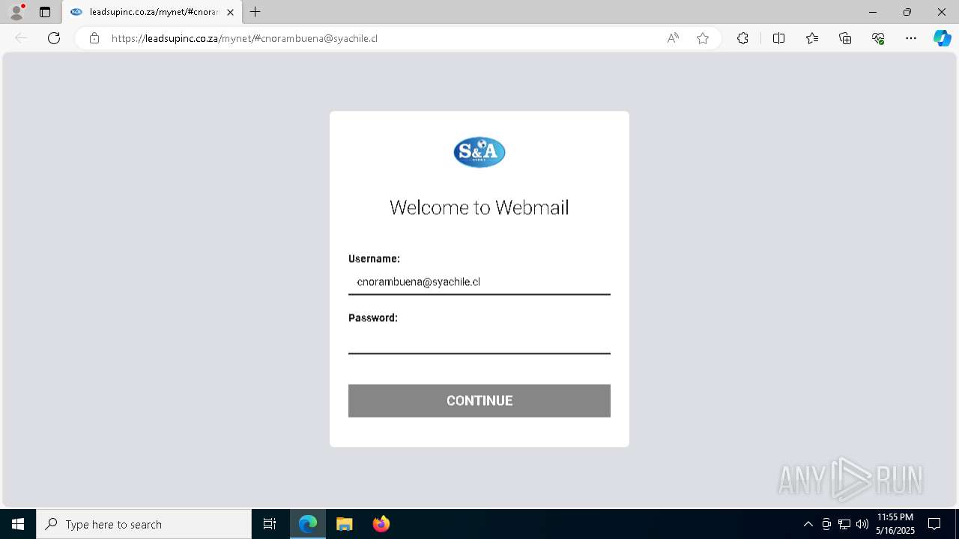Screen dimensions: 959x539
Task: Open the Copilot sidebar icon
Action: [x=942, y=38]
